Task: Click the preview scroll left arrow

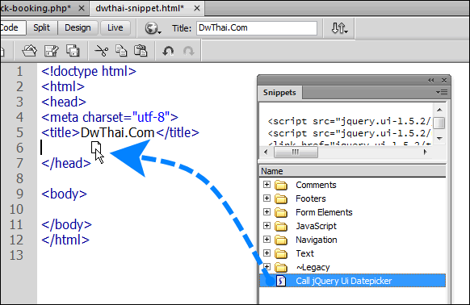Action: point(266,152)
